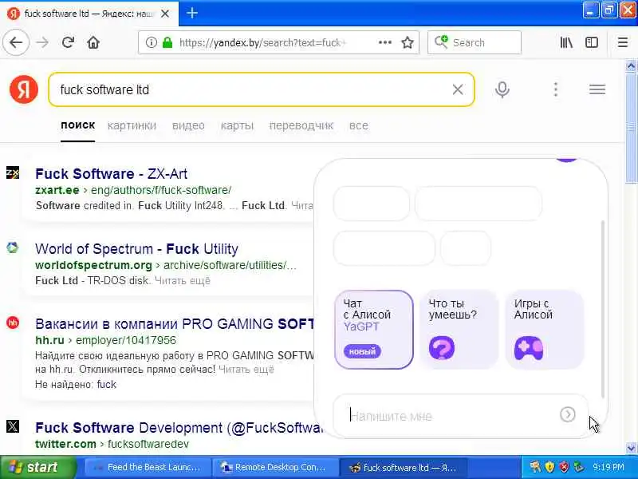The width and height of the screenshot is (638, 479).
Task: Open the Yandex three-line menu
Action: point(597,89)
